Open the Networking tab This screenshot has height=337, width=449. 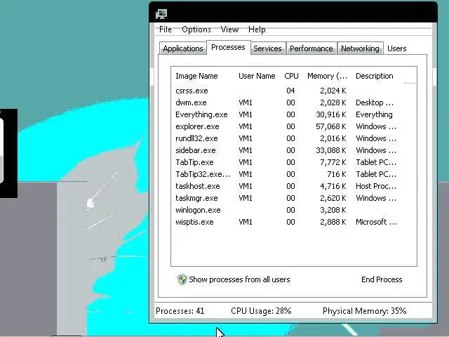pyautogui.click(x=360, y=48)
